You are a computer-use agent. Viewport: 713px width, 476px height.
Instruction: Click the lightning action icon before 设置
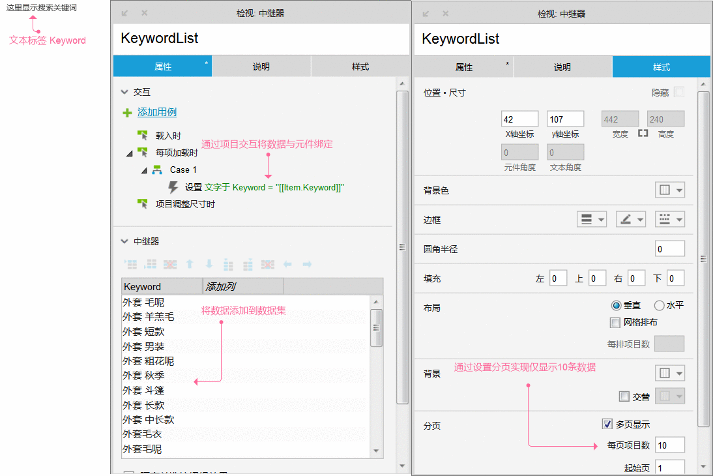(x=173, y=187)
